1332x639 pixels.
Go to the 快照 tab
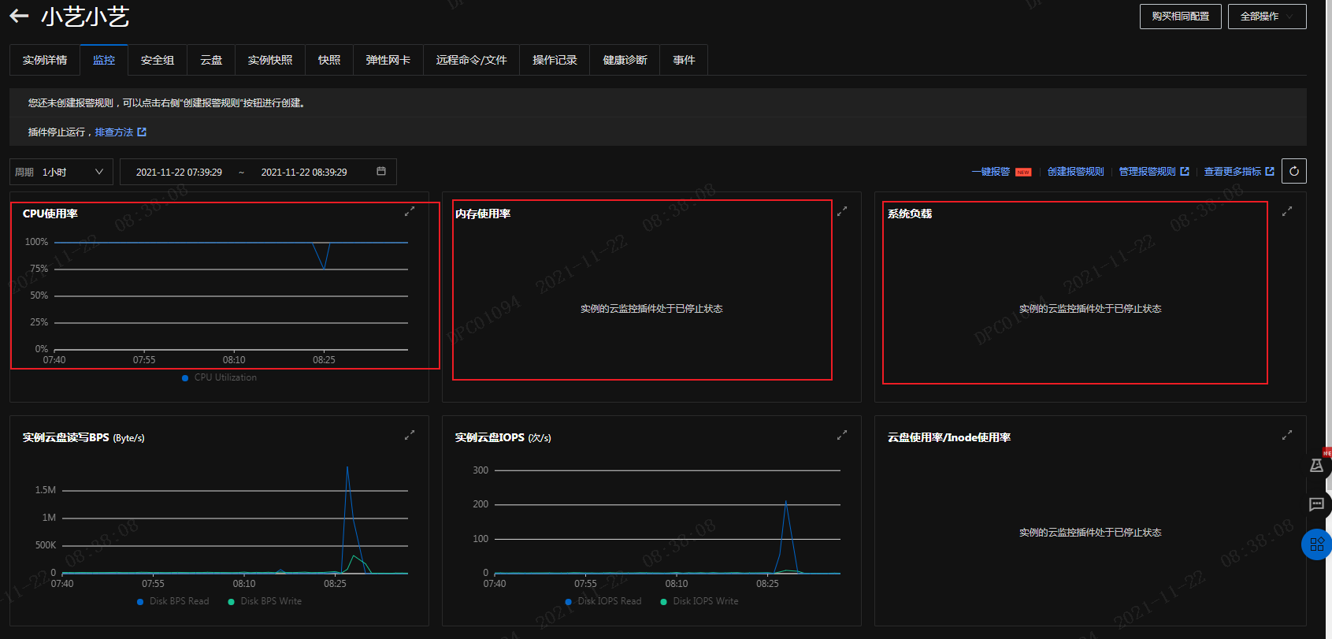[329, 60]
